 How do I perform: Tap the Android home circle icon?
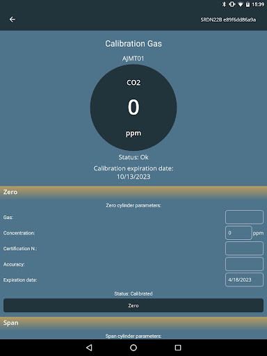[133, 348]
